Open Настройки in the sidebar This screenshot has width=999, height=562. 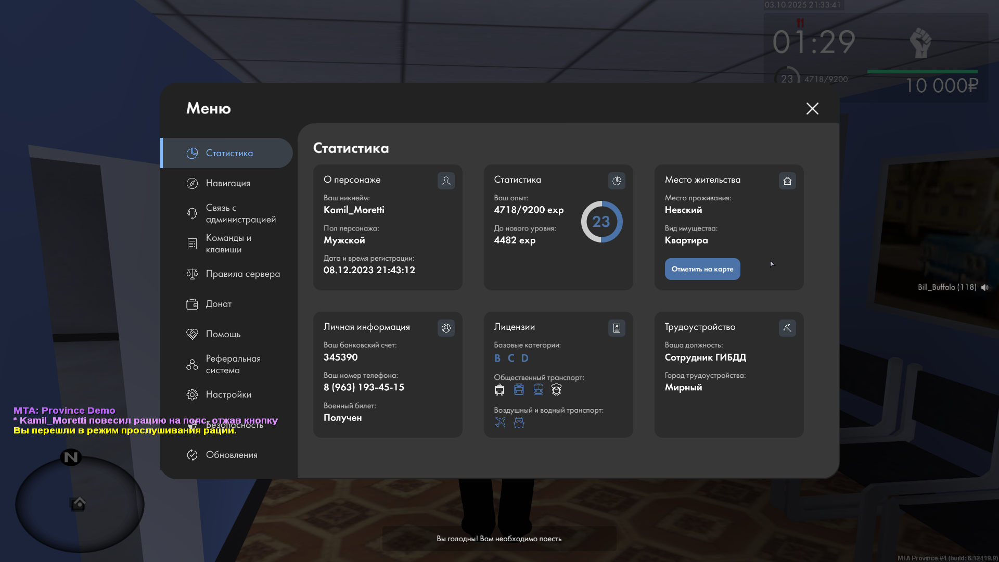[x=228, y=394]
